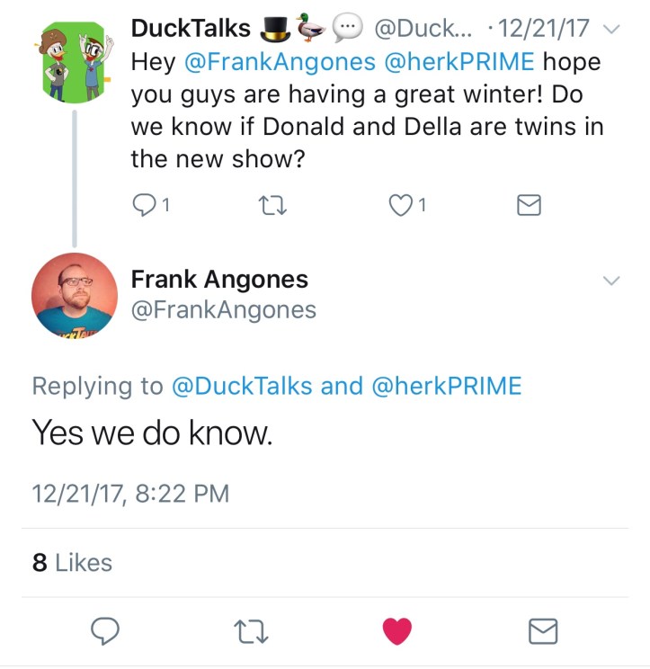View Frank Angones' profile photo
The width and height of the screenshot is (650, 669).
click(73, 293)
